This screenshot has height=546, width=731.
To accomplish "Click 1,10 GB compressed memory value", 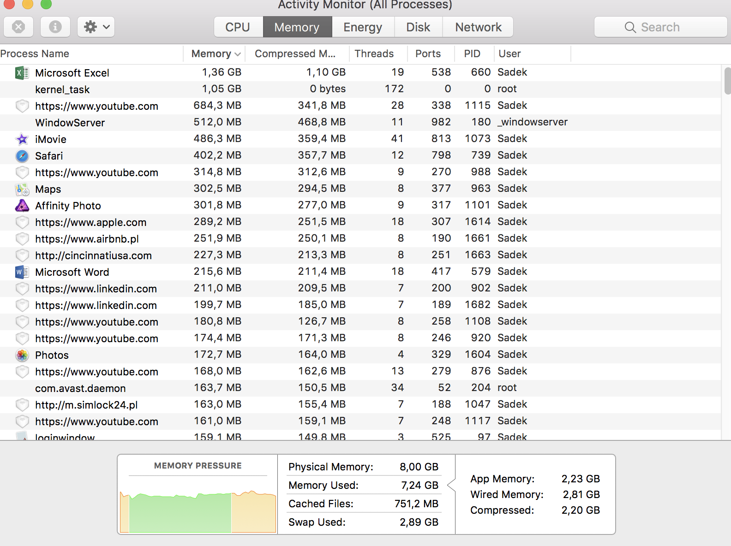I will tap(326, 72).
